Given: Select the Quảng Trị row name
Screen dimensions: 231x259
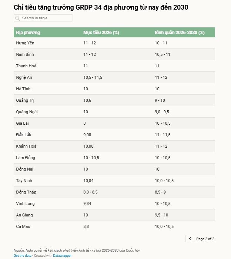Looking at the screenshot, I should point(25,100).
